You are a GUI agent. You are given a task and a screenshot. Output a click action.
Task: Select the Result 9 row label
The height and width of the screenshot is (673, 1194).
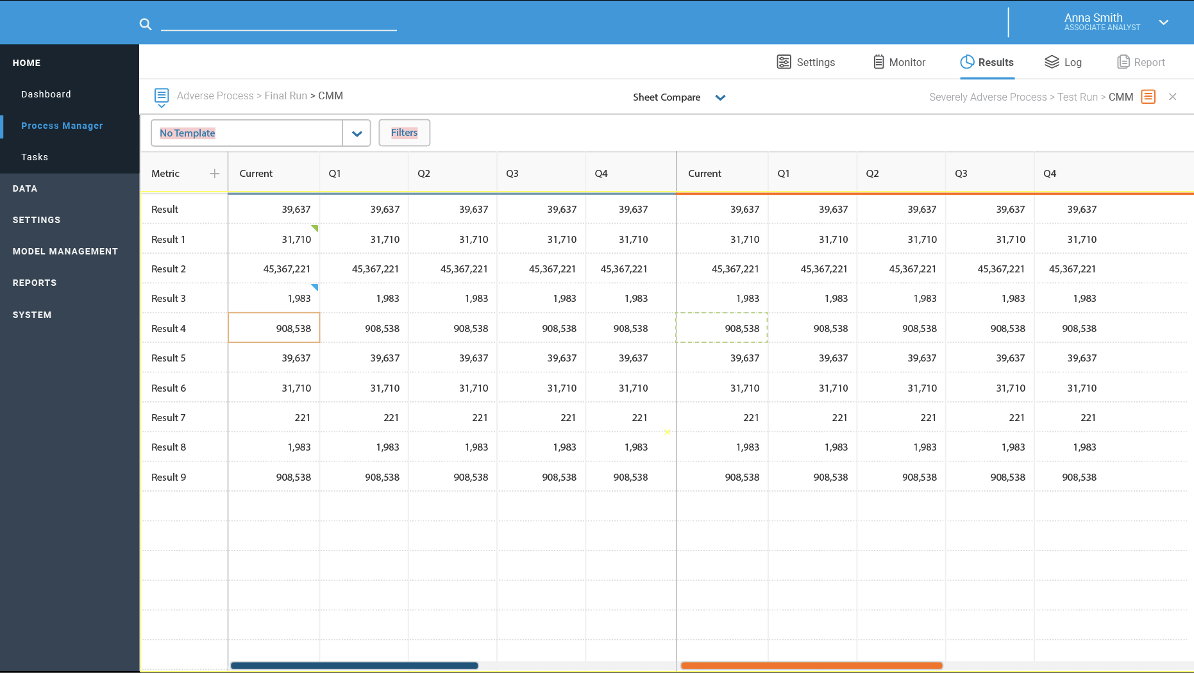pyautogui.click(x=169, y=478)
